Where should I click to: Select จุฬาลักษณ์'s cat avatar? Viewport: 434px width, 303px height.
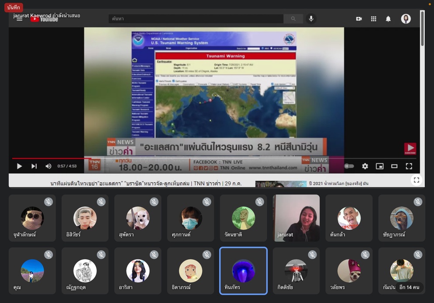click(x=32, y=218)
